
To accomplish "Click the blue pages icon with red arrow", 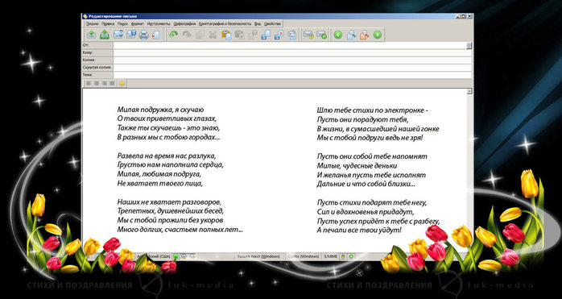I will click(x=279, y=35).
